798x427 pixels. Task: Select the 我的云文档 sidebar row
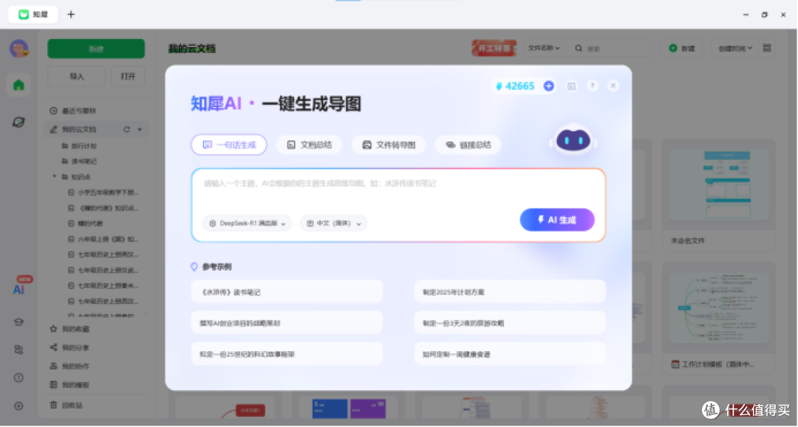tap(97, 130)
